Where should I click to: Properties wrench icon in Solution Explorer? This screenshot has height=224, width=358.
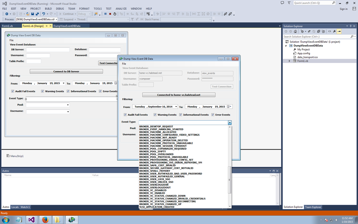point(334,31)
